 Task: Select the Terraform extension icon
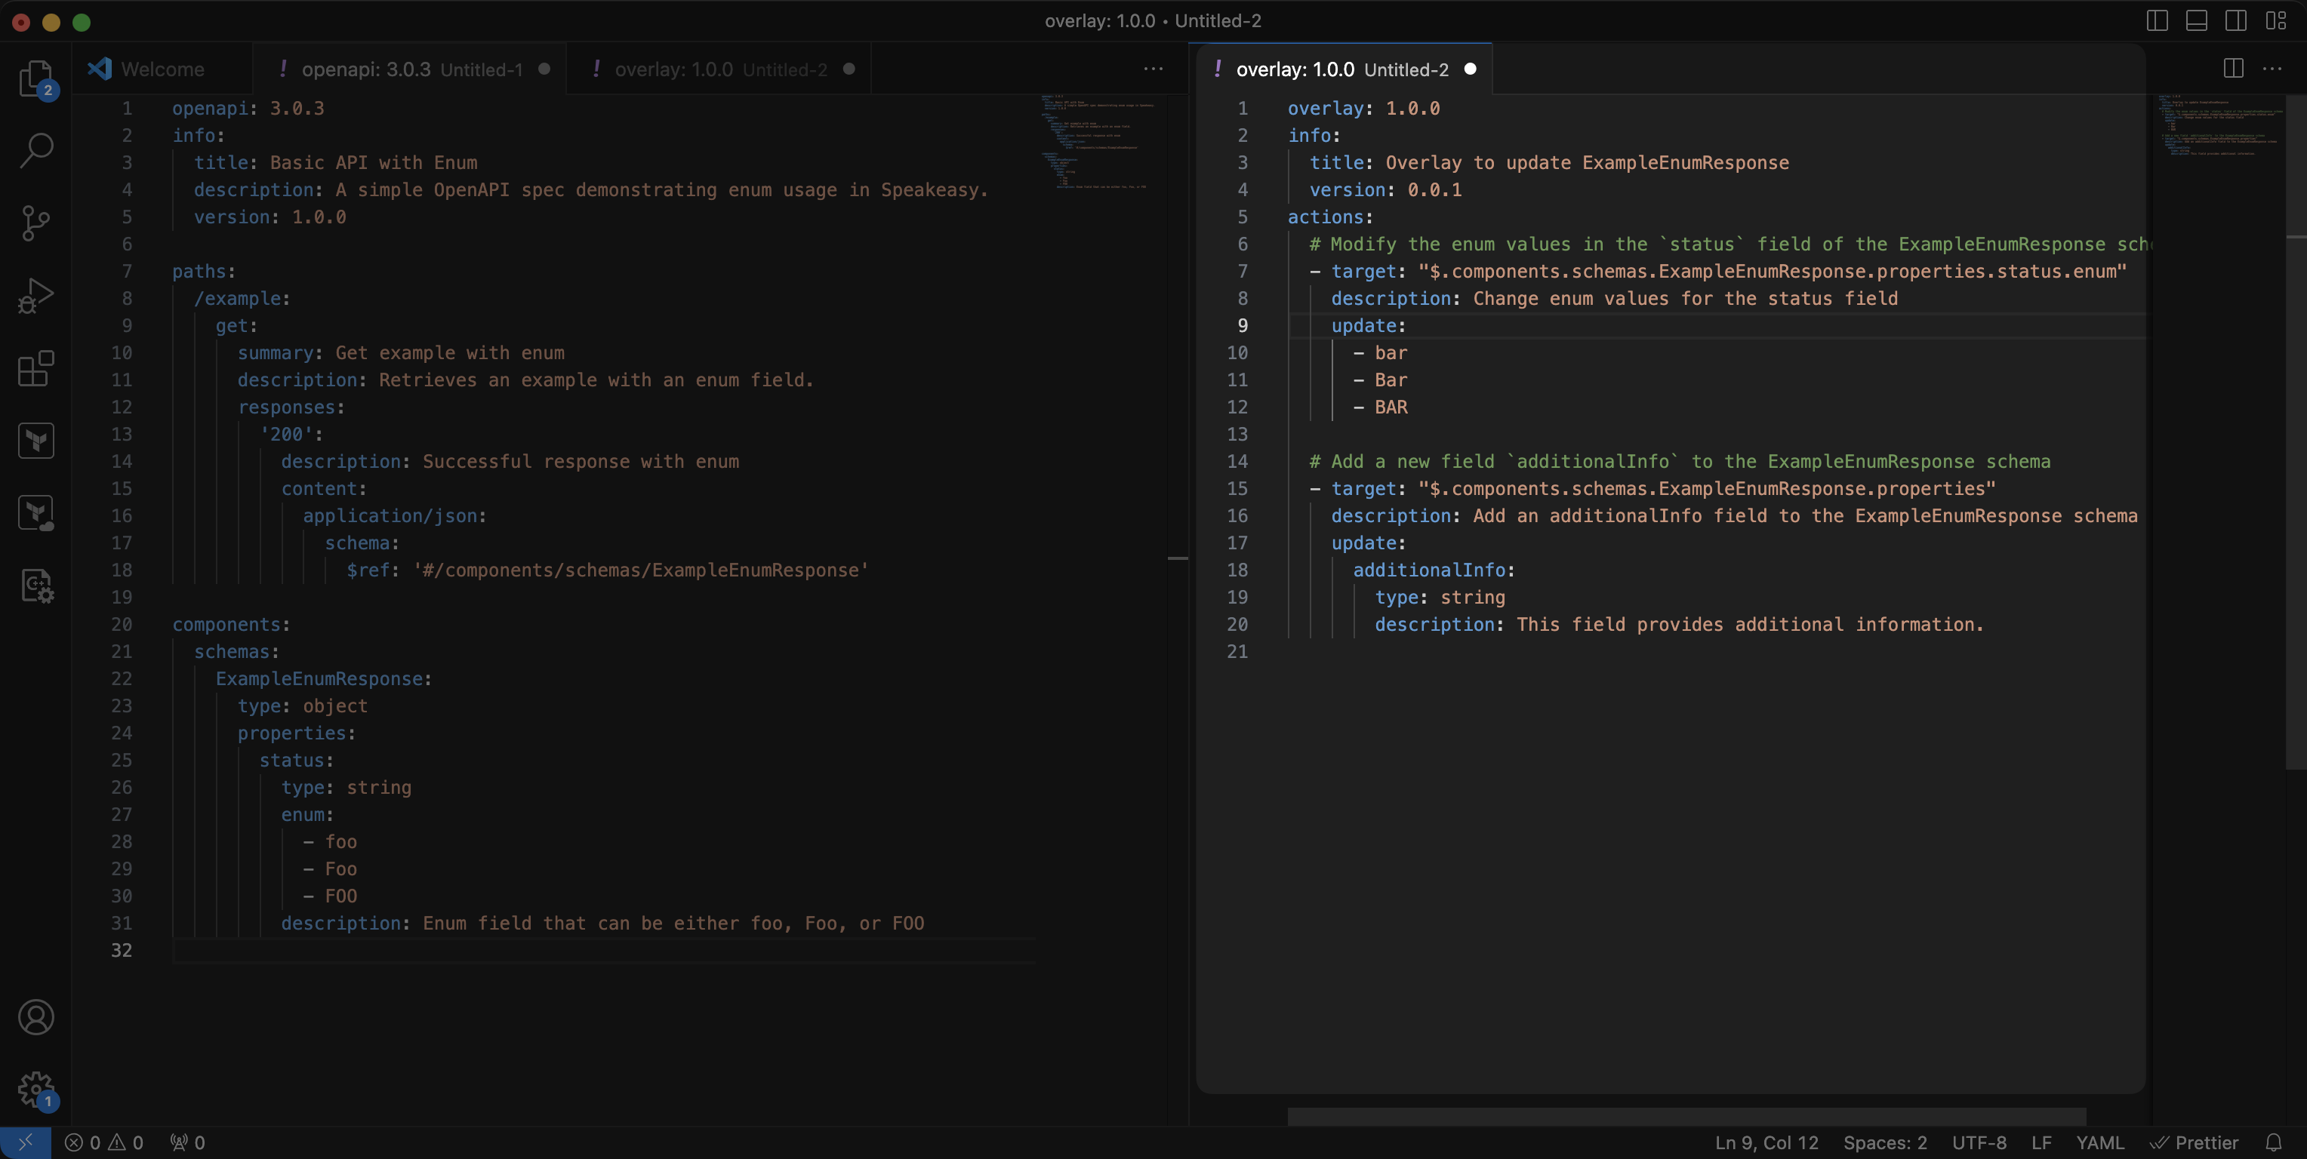[35, 439]
